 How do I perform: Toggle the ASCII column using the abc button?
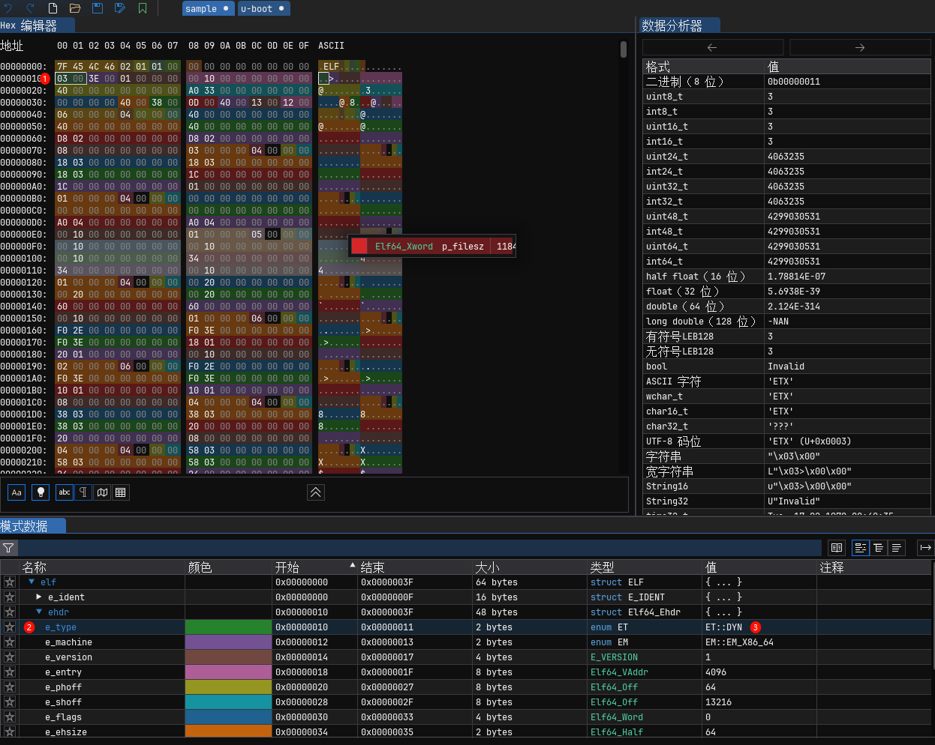(x=65, y=492)
